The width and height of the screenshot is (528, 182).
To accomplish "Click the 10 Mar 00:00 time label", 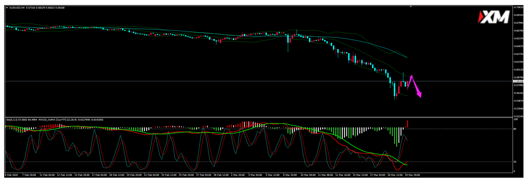I will click(x=312, y=174).
